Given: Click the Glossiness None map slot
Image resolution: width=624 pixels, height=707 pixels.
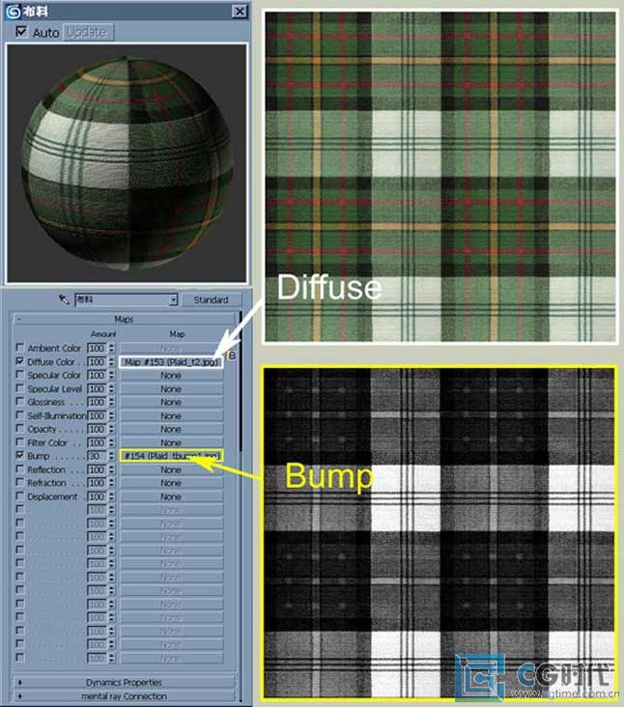Looking at the screenshot, I should tap(171, 402).
